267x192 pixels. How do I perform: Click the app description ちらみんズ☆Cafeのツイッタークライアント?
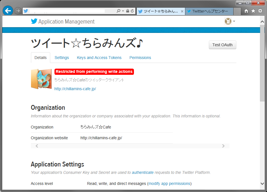coord(89,80)
